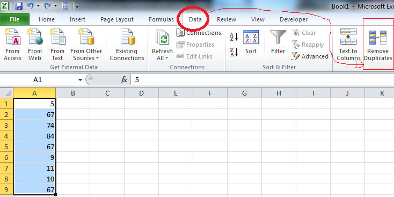This screenshot has height=197, width=394.
Task: Click the Excel application icon
Action: click(4, 6)
